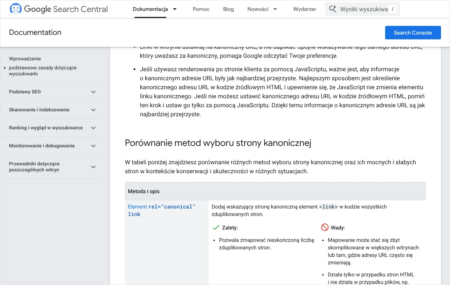The image size is (450, 285).
Task: Open the Dokumentacja dropdown arrow
Action: tap(175, 9)
